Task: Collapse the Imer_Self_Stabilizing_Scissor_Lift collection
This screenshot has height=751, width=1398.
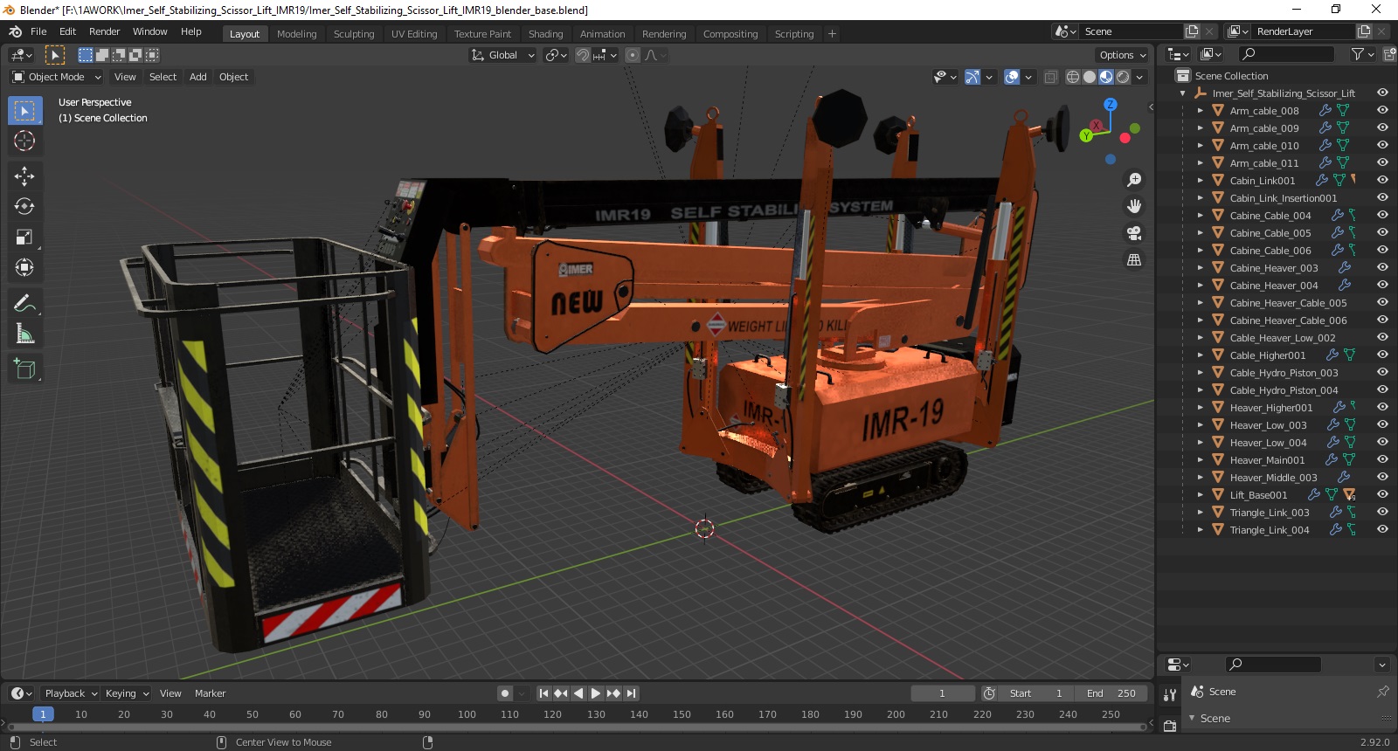Action: pos(1183,93)
